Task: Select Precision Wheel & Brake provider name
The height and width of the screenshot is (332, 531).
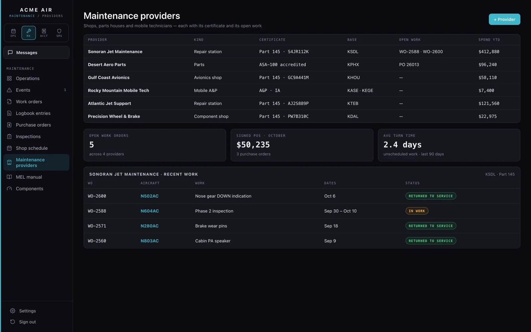Action: point(114,116)
